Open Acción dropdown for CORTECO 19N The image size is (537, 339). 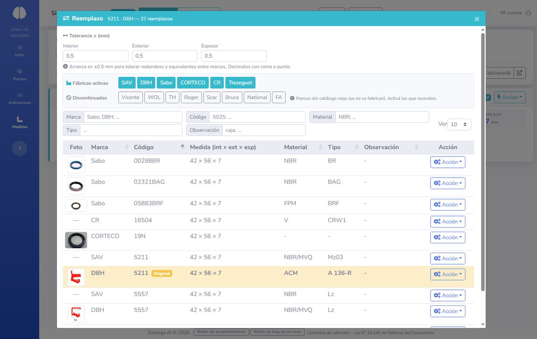(x=447, y=237)
